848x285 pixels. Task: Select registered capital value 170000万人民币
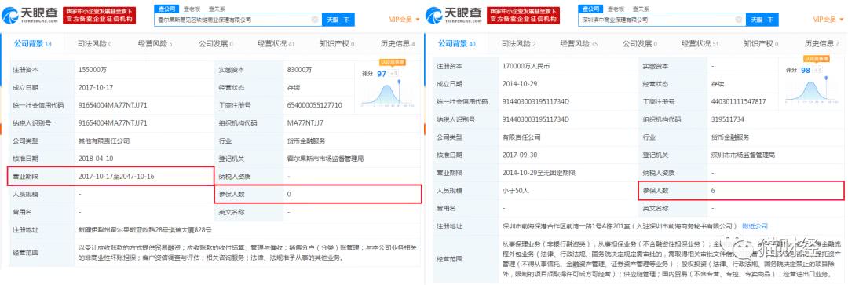coord(527,66)
